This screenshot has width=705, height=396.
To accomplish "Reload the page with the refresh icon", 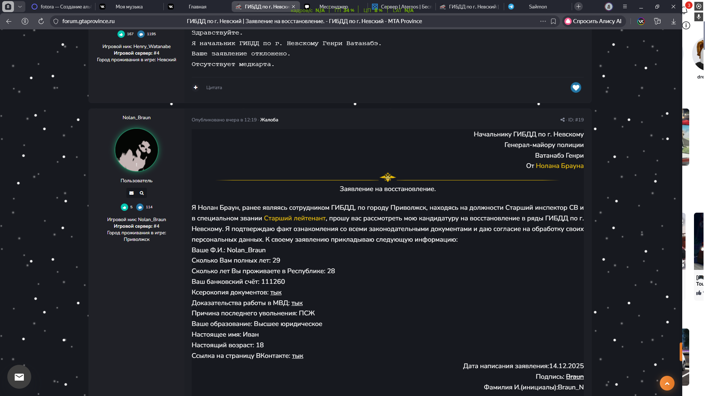I will pyautogui.click(x=41, y=21).
